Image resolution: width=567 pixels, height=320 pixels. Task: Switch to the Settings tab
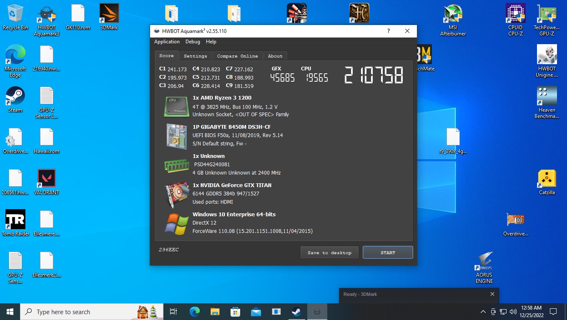coord(195,56)
